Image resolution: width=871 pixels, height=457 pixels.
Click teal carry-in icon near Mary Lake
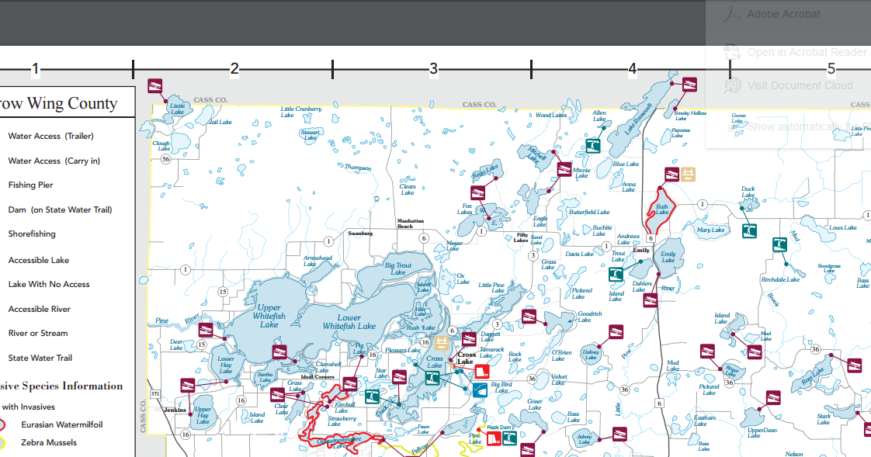point(749,230)
